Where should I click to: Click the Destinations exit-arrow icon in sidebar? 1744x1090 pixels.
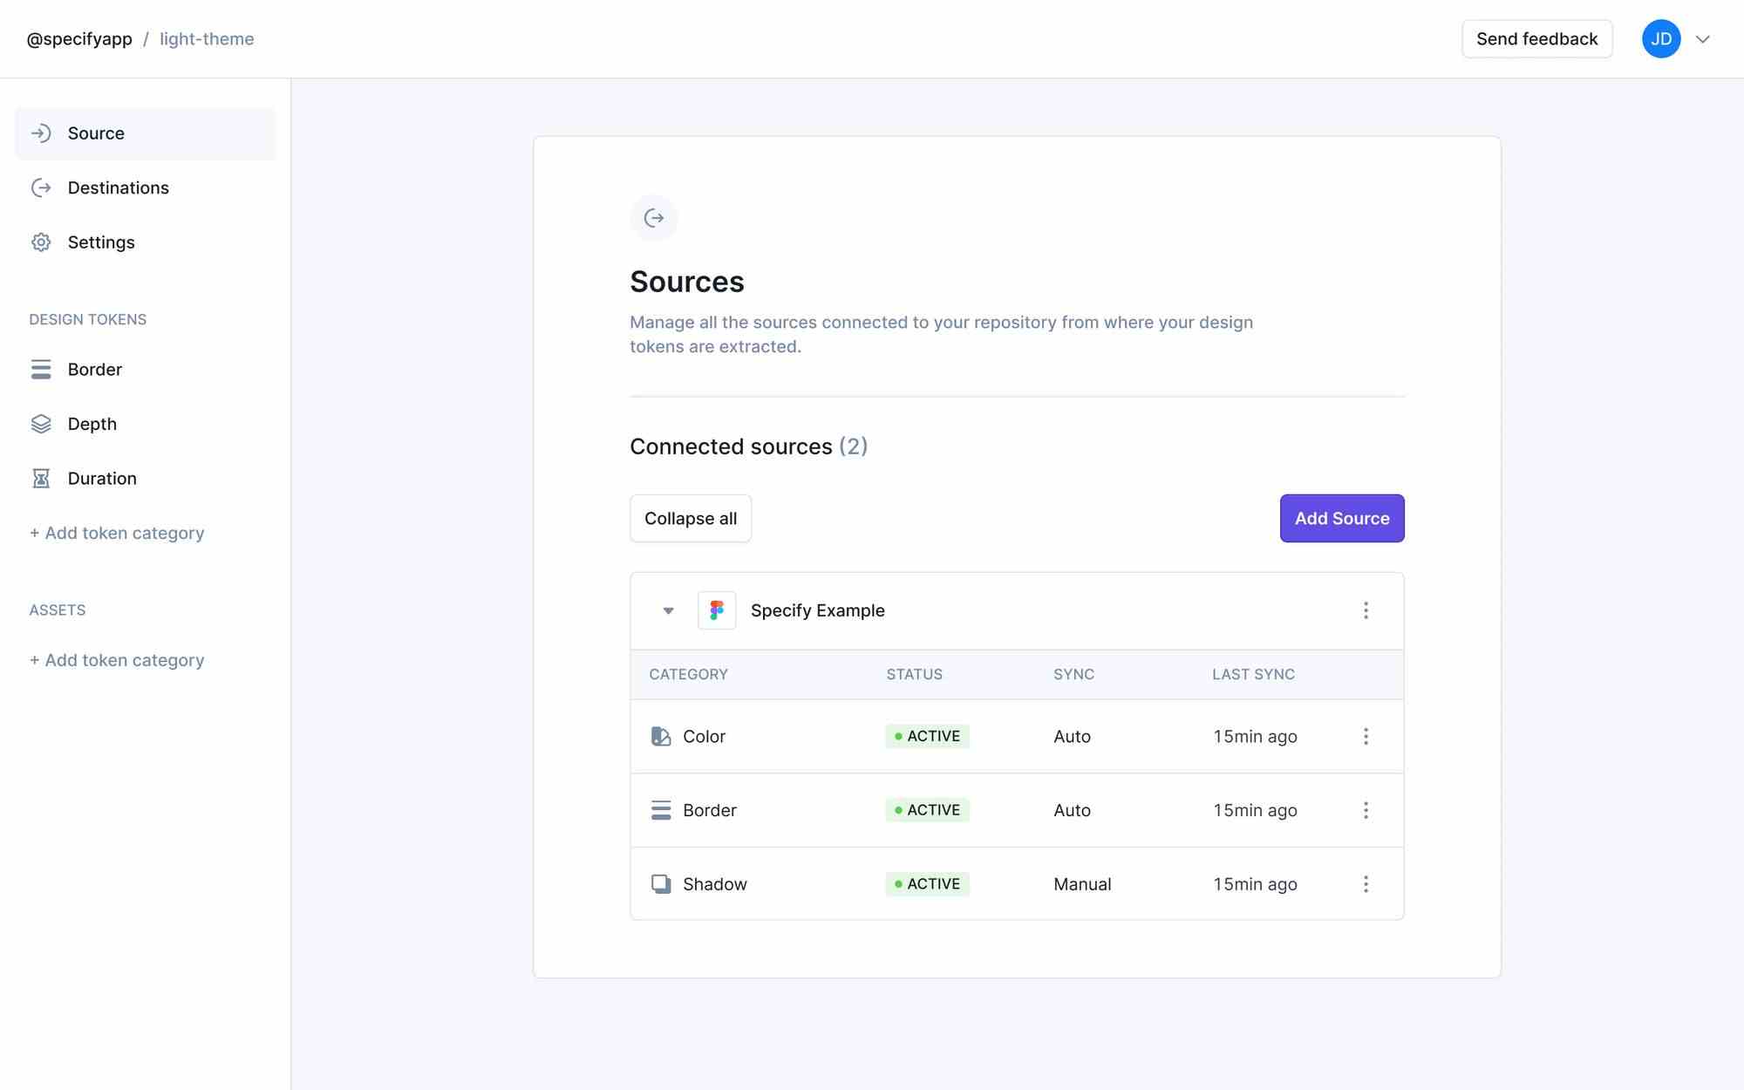coord(41,187)
